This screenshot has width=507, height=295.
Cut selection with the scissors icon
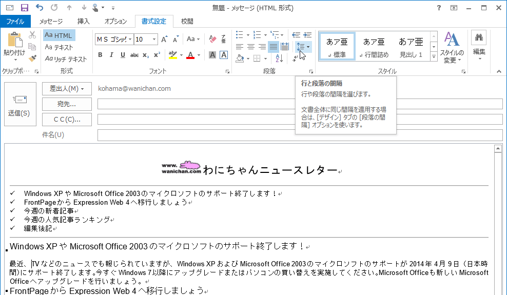pyautogui.click(x=32, y=35)
